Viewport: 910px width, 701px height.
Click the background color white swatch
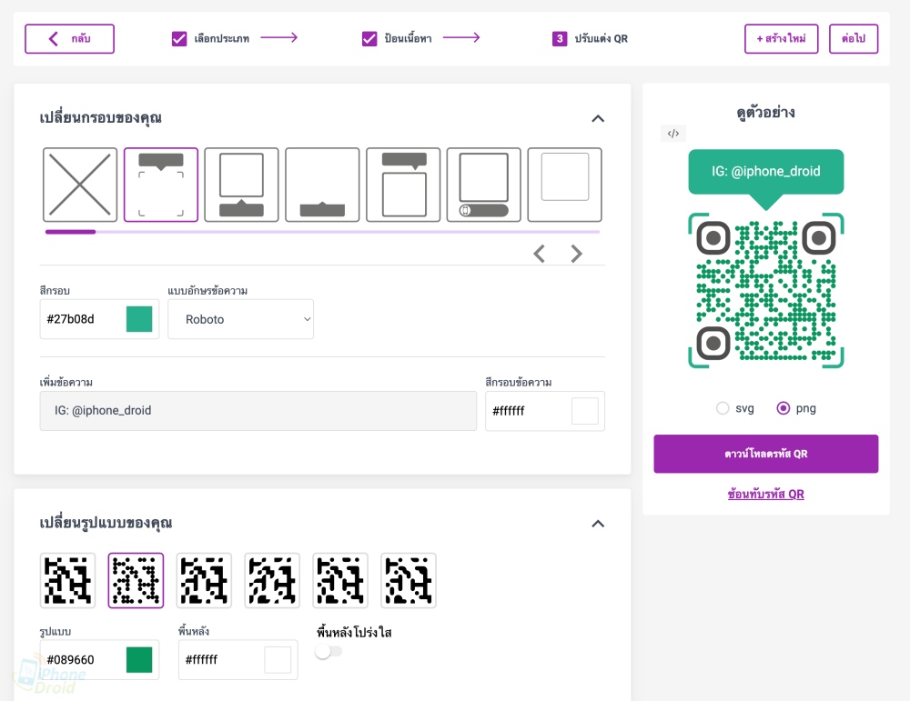[278, 660]
